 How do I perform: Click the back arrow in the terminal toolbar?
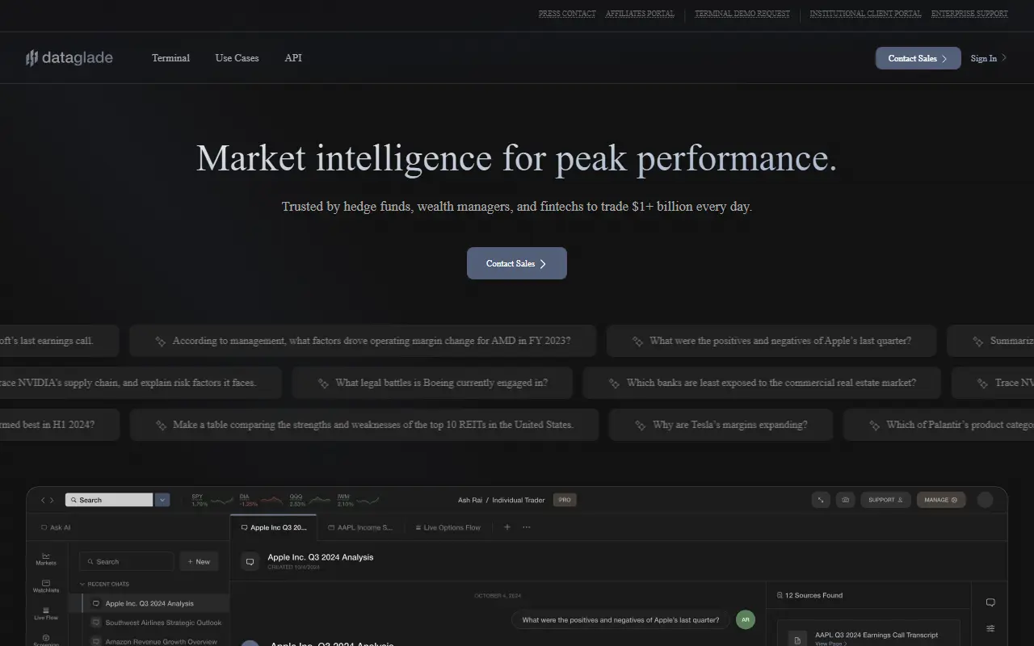coord(43,501)
